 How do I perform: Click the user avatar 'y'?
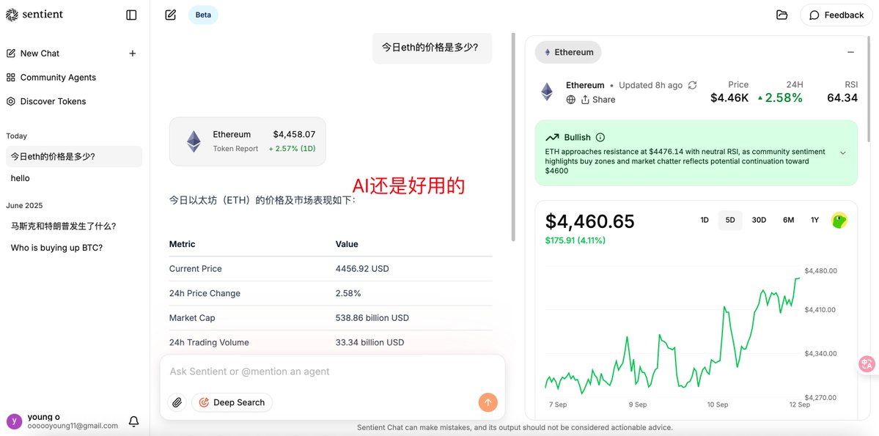[14, 421]
